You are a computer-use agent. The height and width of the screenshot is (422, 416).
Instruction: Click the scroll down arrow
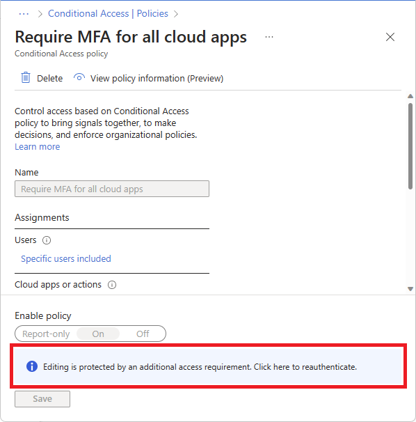click(x=410, y=289)
